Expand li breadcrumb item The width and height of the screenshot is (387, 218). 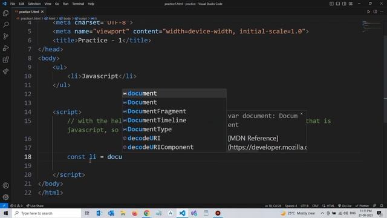(x=94, y=18)
